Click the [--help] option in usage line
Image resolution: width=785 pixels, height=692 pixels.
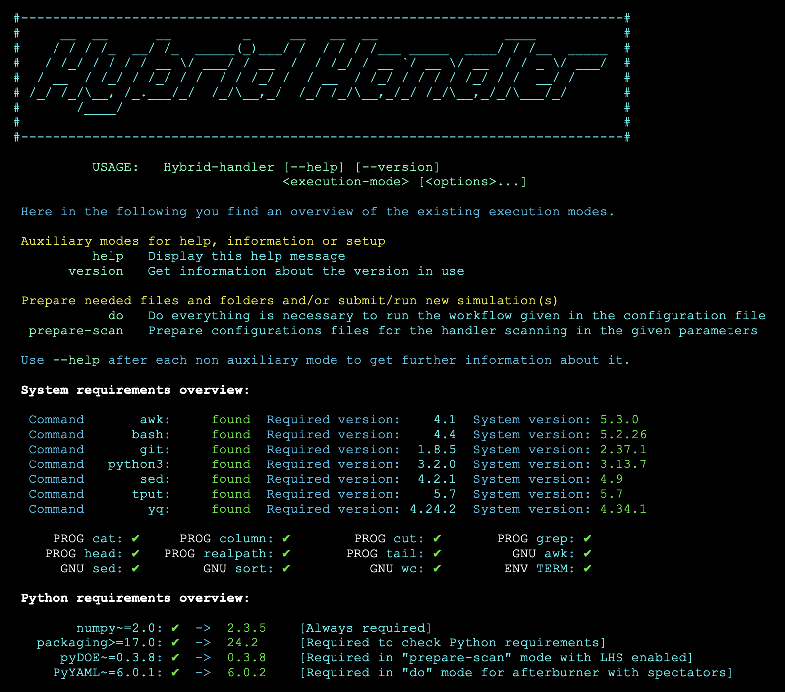(314, 167)
